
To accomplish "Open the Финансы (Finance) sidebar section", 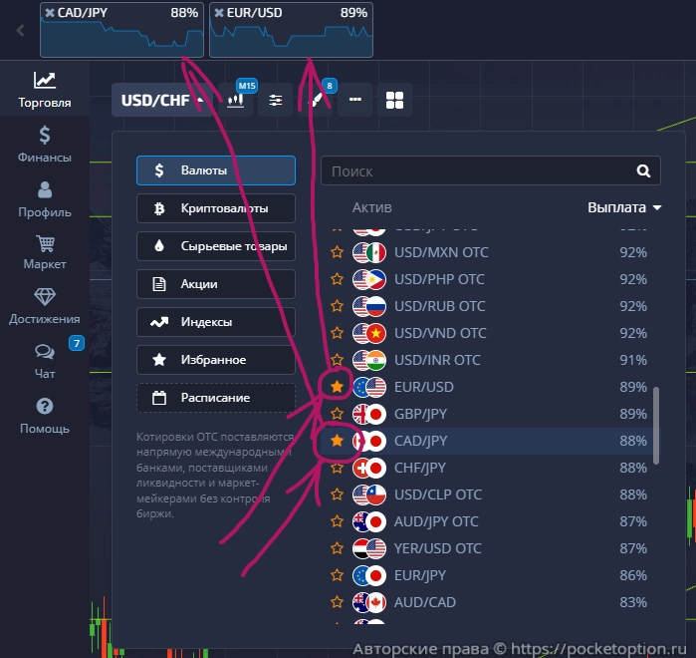I will tap(44, 144).
